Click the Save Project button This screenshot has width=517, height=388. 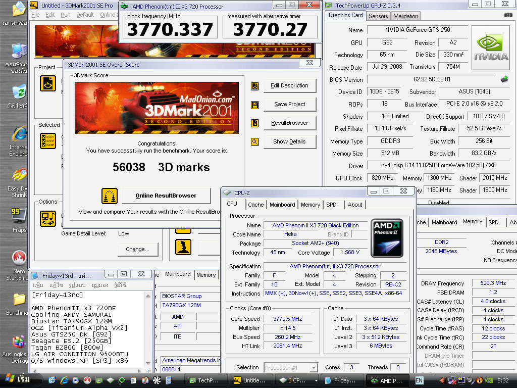(289, 104)
